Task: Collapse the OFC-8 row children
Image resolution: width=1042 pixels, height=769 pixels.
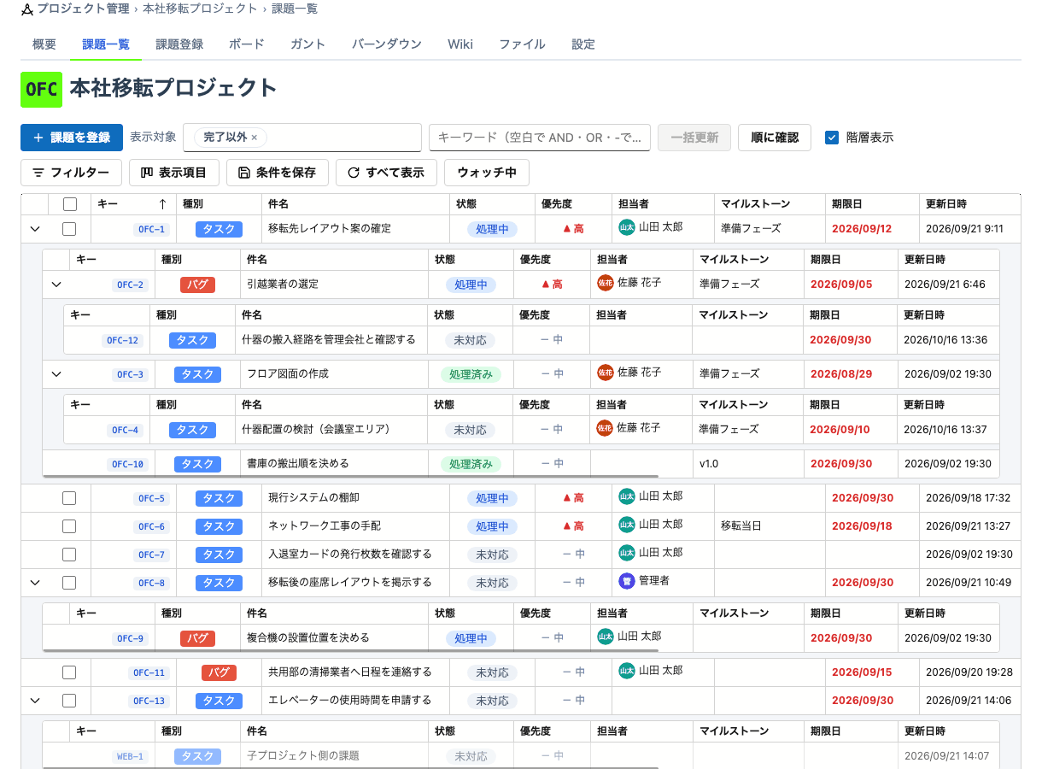Action: [35, 583]
